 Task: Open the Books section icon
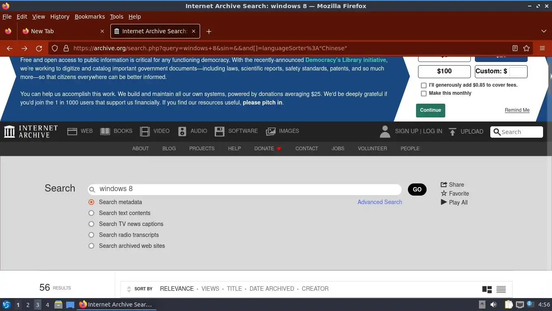pyautogui.click(x=105, y=131)
